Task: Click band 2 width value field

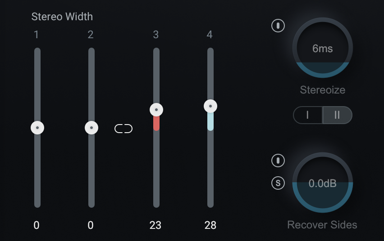Action: coord(91,225)
